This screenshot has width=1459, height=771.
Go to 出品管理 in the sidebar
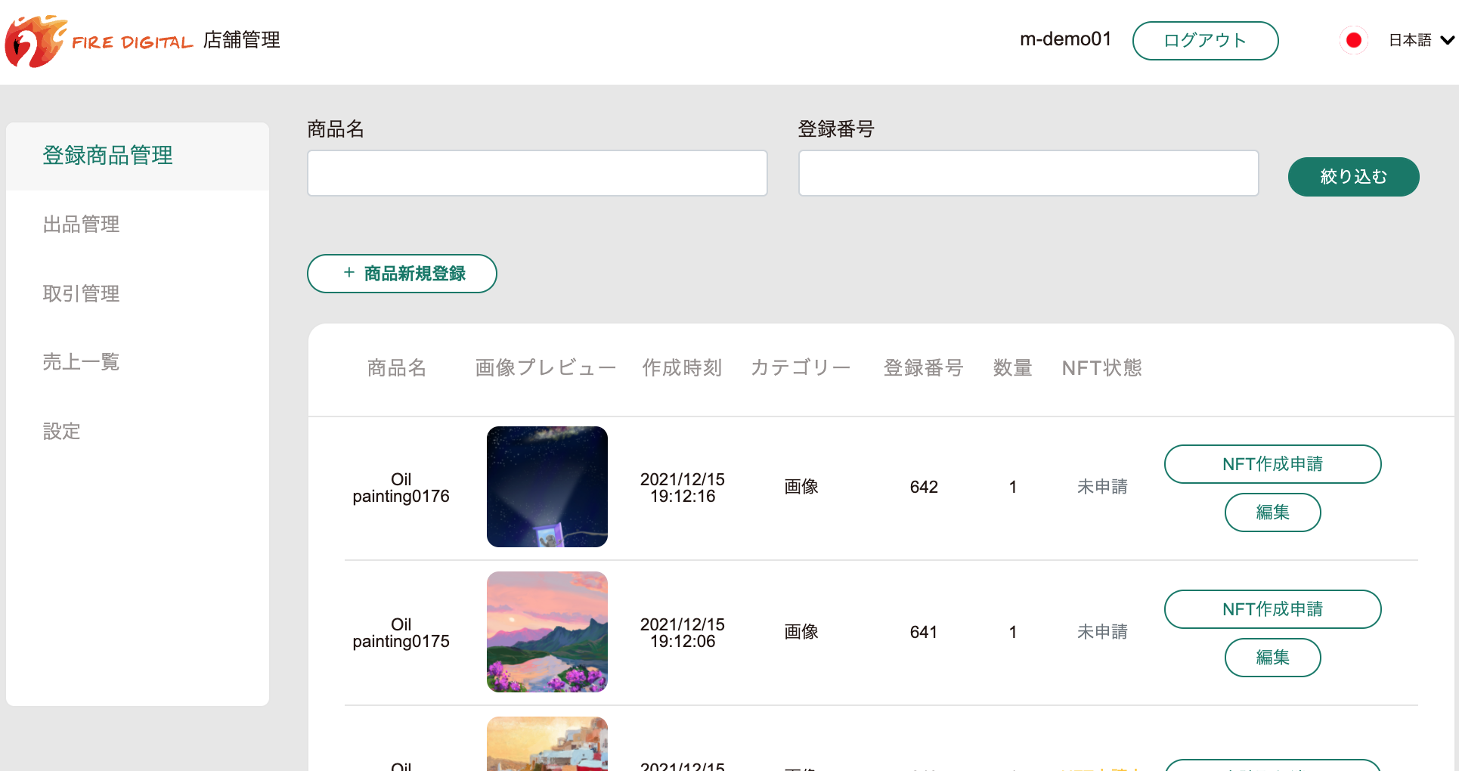pyautogui.click(x=82, y=224)
